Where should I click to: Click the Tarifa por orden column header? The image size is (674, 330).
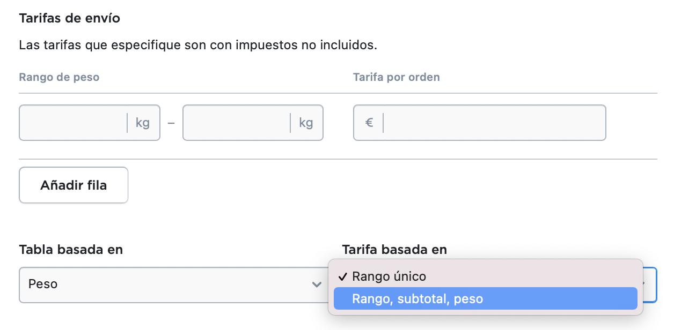pyautogui.click(x=397, y=77)
